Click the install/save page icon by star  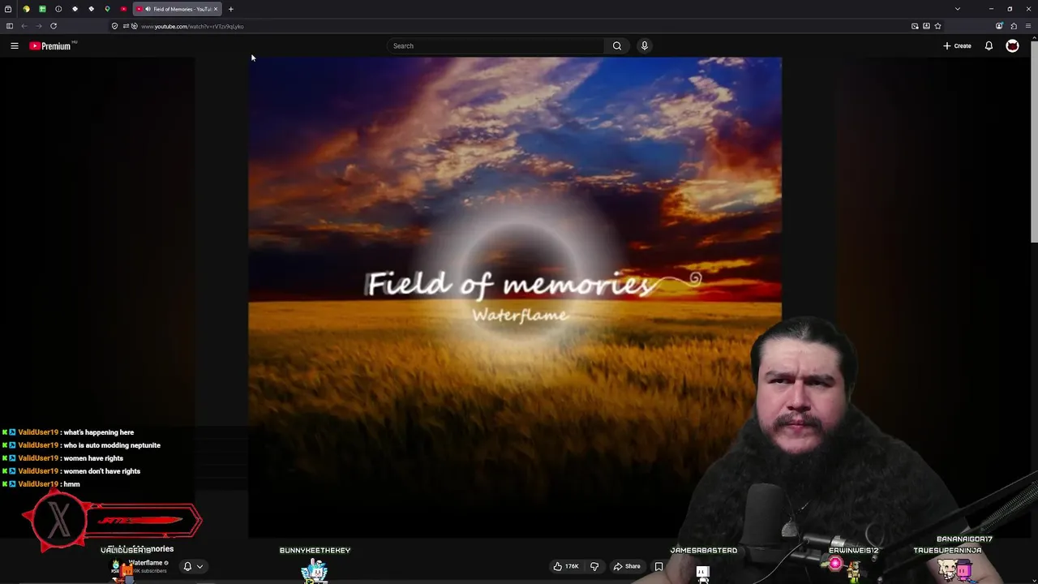coord(926,26)
